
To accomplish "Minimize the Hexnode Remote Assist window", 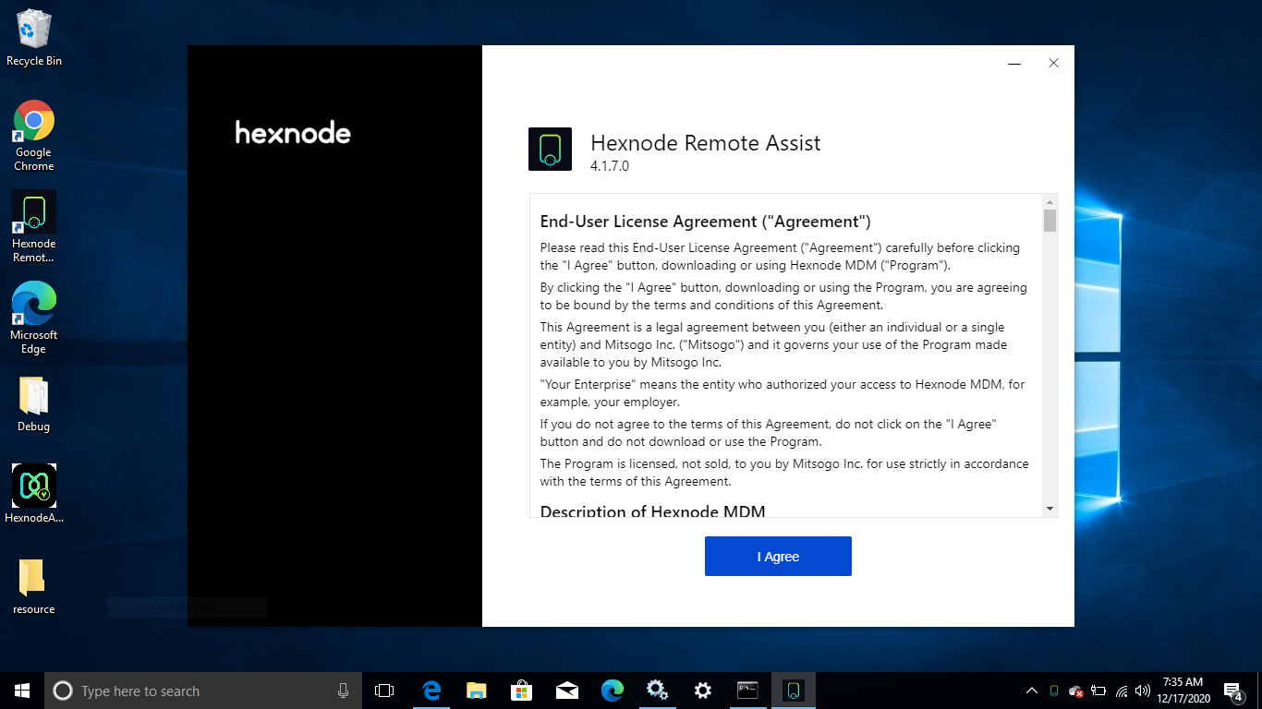I will [x=1014, y=64].
